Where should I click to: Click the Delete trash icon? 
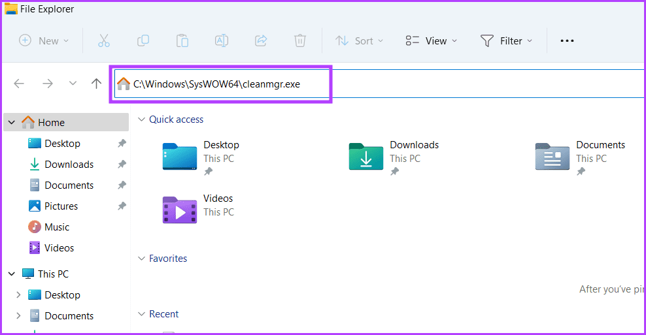pos(300,40)
